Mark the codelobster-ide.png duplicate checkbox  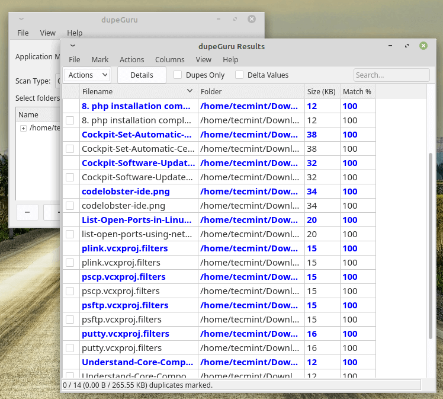[x=70, y=206]
